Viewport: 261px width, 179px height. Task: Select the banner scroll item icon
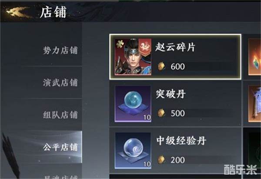pyautogui.click(x=254, y=104)
